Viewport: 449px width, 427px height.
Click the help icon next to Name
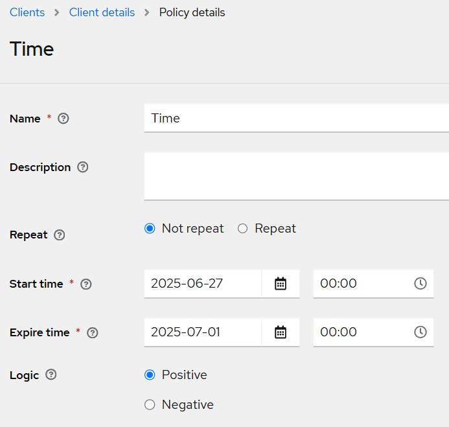[63, 119]
